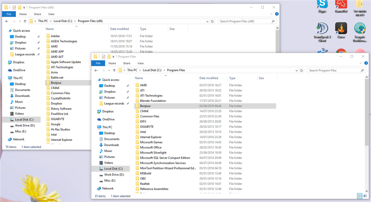The image size is (371, 202).
Task: Open the Google folder in Program Files (x86)
Action: coord(55,124)
